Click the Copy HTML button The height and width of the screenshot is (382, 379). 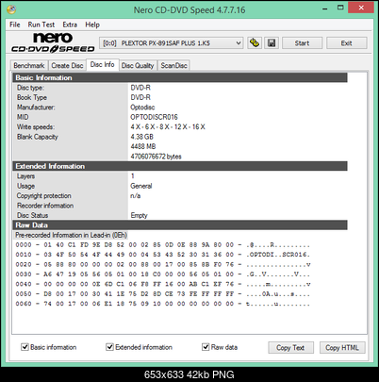click(342, 348)
